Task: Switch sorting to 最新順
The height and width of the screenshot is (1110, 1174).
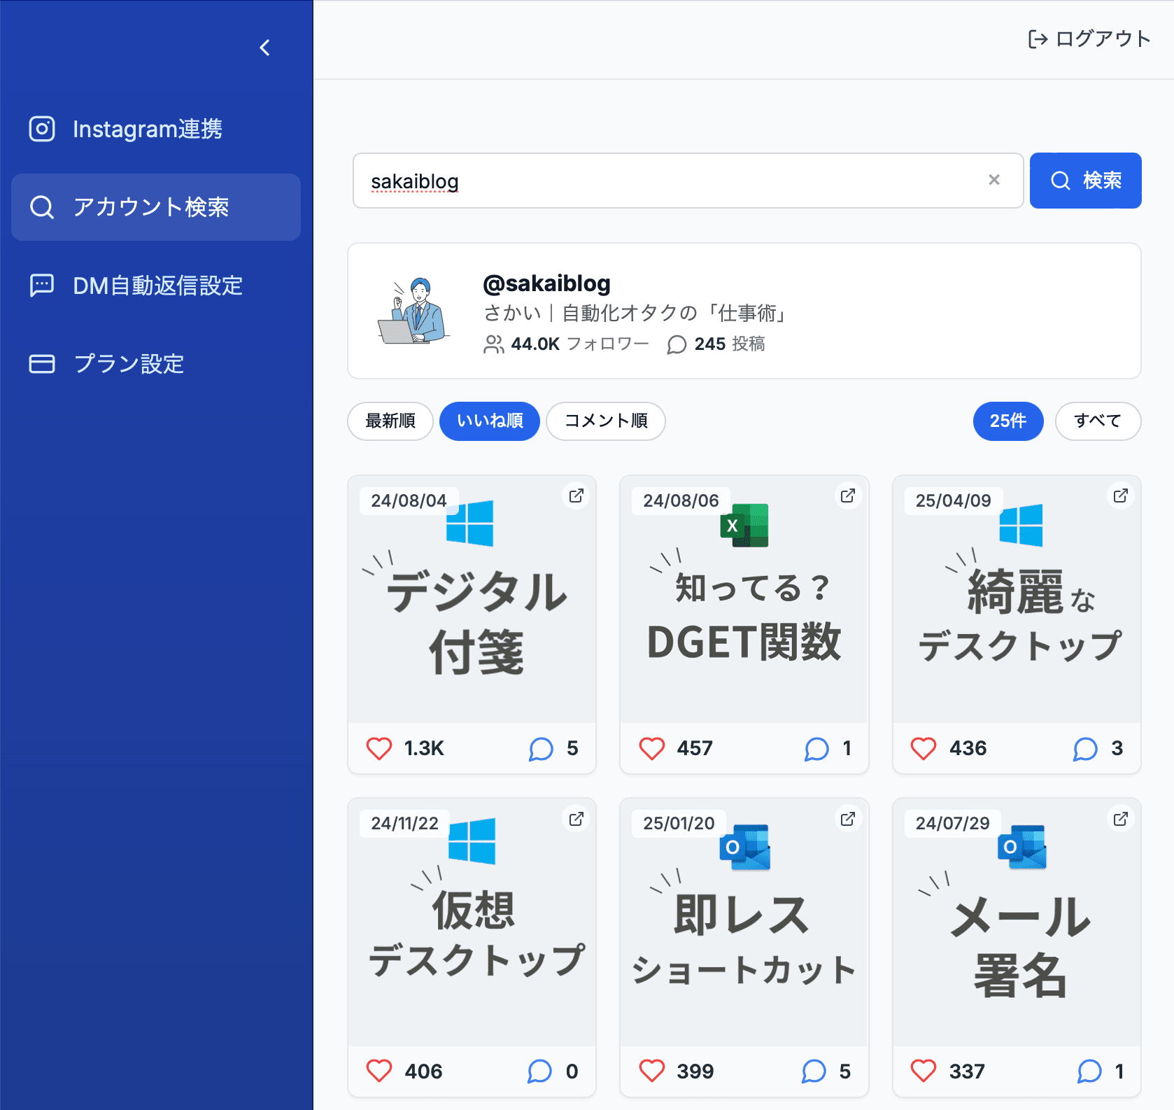Action: 390,421
